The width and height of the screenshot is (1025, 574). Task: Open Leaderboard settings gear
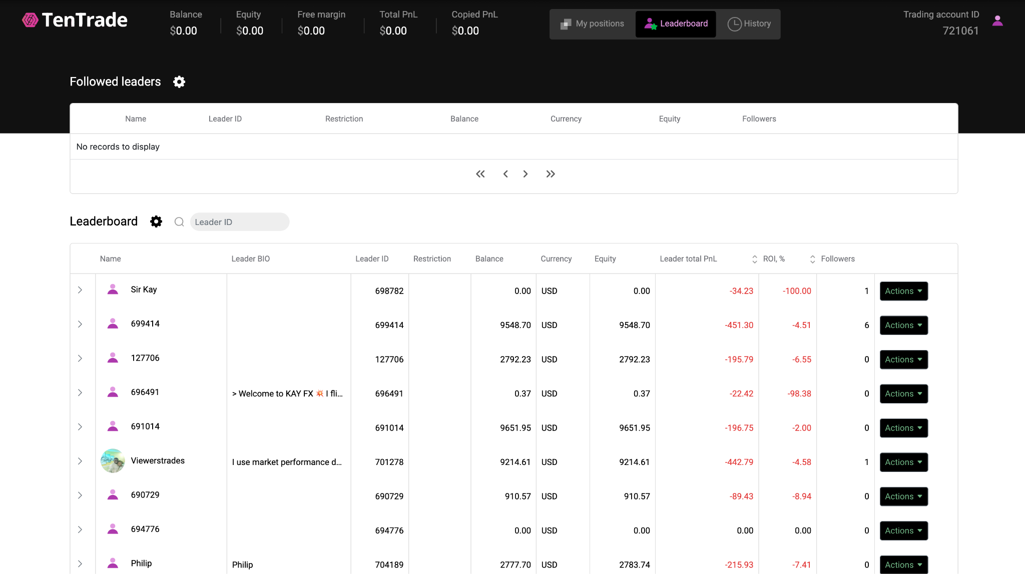(156, 221)
